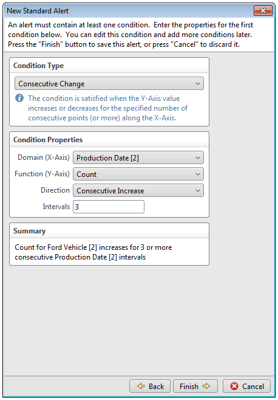Click the left arrow icon on Back

[x=141, y=386]
